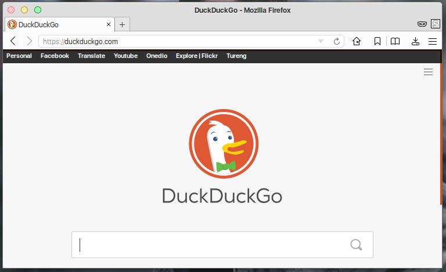Reload the current page
The width and height of the screenshot is (446, 272).
click(x=336, y=41)
